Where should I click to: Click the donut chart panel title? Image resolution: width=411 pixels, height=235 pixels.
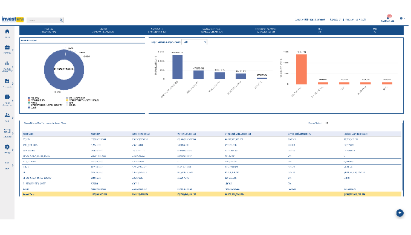(29, 40)
